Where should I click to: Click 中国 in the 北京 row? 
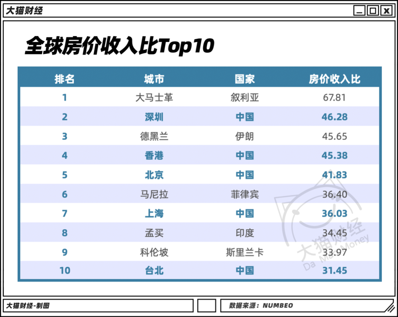245,175
